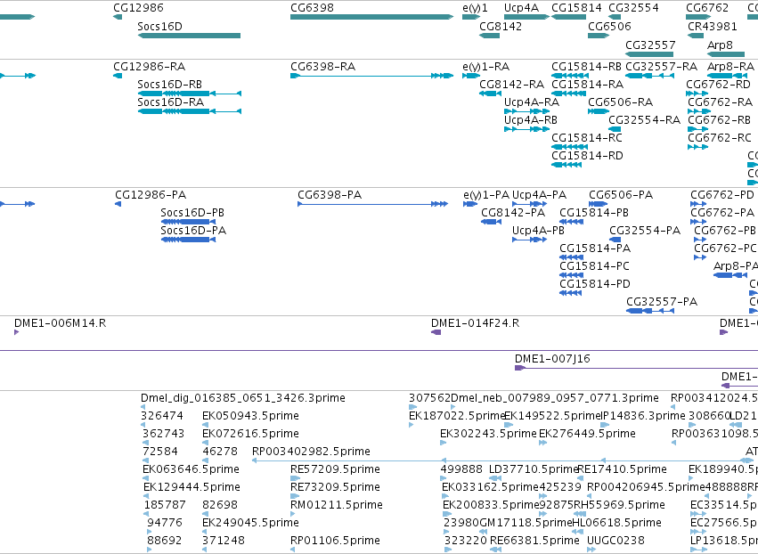Select the Ucp4A-PA protein label
Viewport: 758px width, 554px height.
(539, 195)
